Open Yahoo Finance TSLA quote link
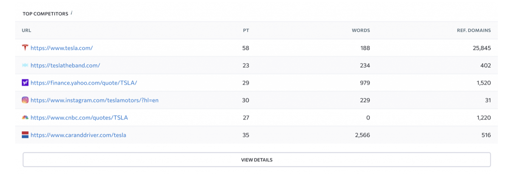The width and height of the screenshot is (513, 184). pos(84,83)
